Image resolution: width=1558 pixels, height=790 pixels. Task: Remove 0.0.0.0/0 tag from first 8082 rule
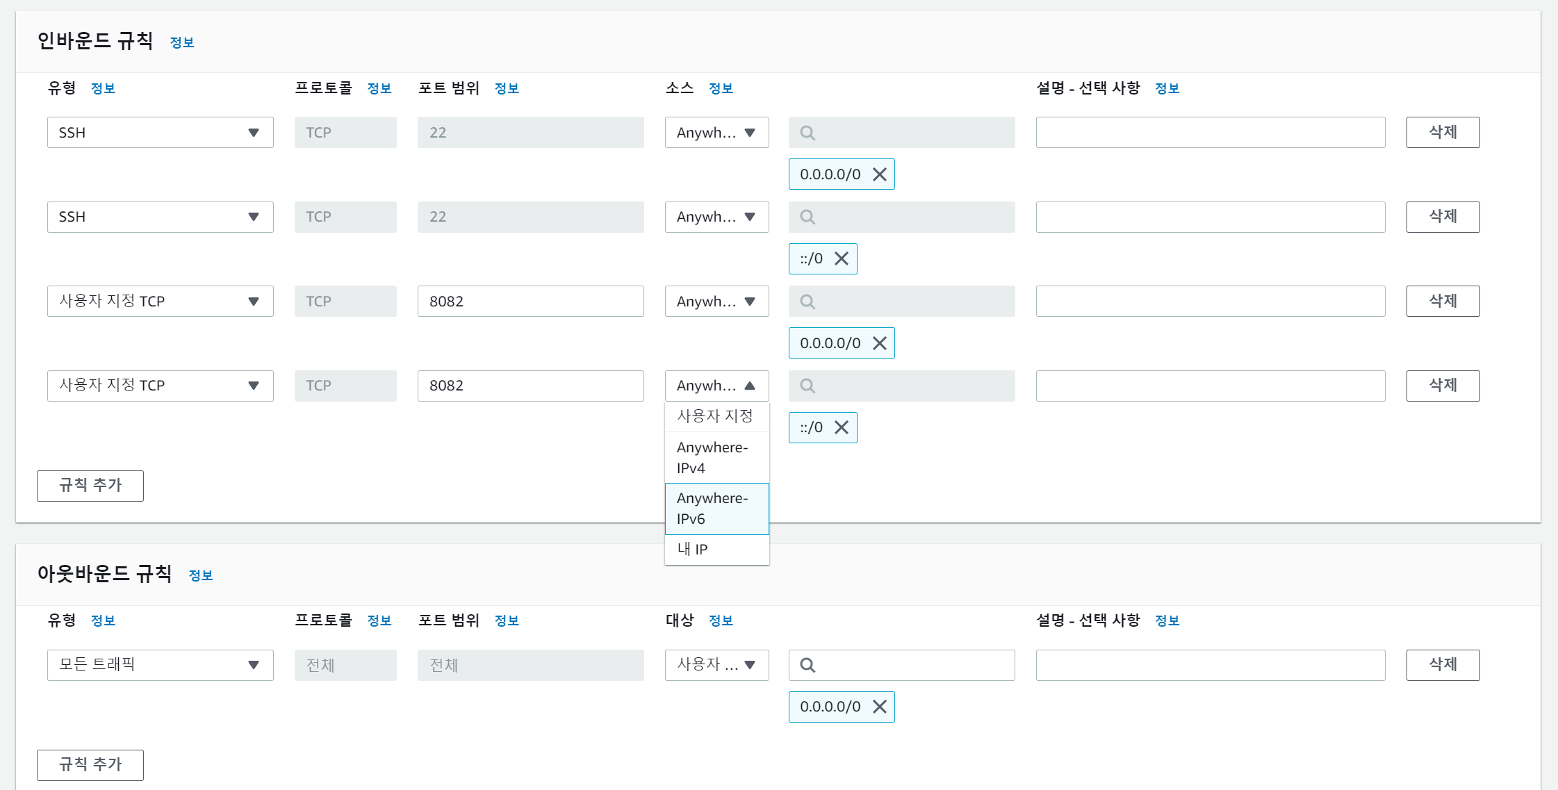[x=879, y=343]
